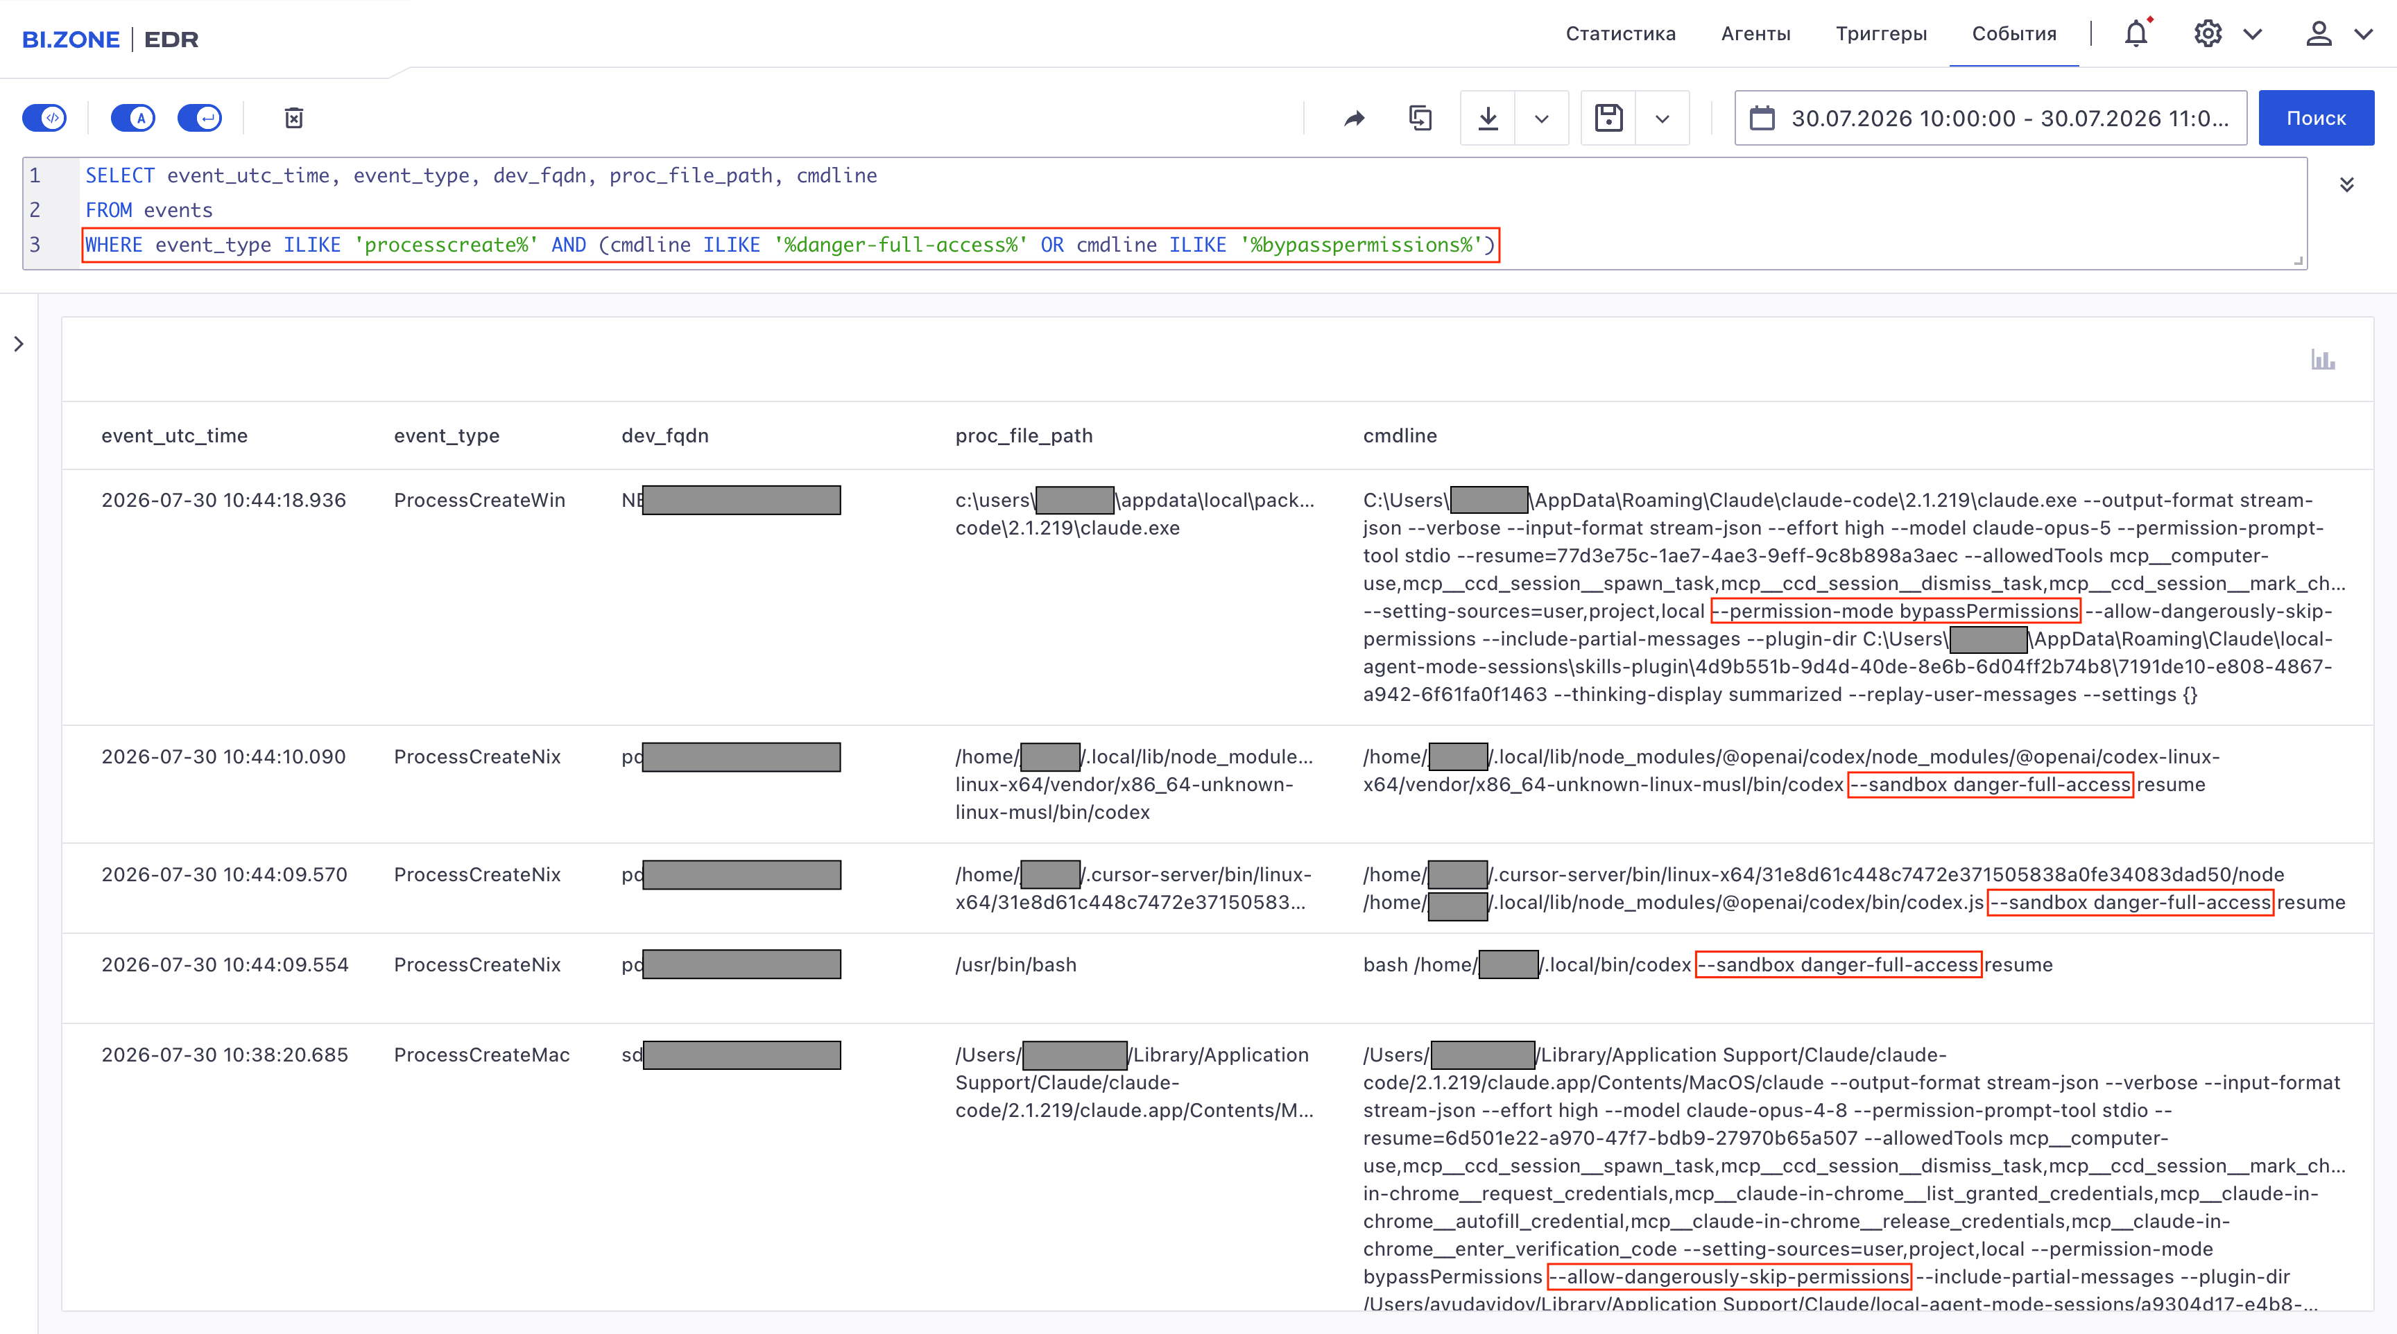Toggle the line wrap switch

pyautogui.click(x=200, y=118)
